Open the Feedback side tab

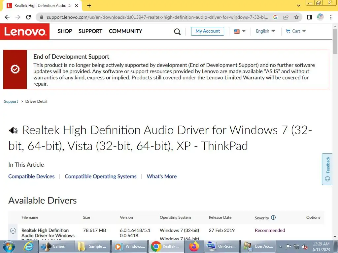[x=327, y=169]
